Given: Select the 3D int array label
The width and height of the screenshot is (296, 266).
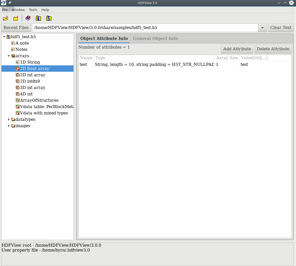Looking at the screenshot, I should pyautogui.click(x=33, y=87).
